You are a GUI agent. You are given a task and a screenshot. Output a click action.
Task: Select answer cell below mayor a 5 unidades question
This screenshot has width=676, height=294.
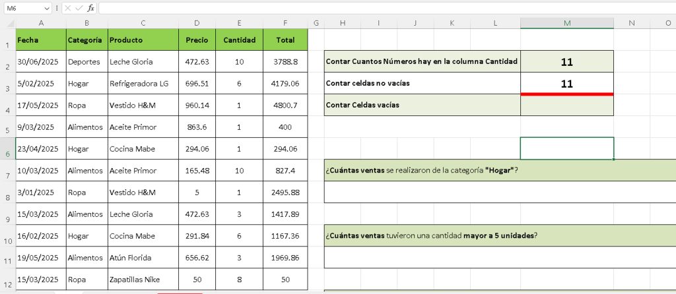(500, 257)
